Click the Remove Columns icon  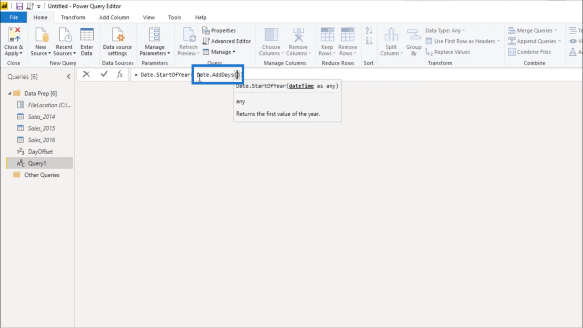298,35
